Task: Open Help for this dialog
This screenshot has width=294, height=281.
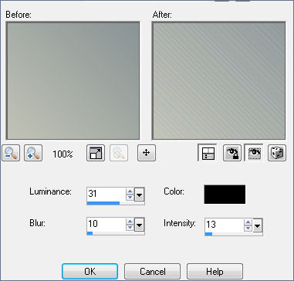Action: [215, 272]
